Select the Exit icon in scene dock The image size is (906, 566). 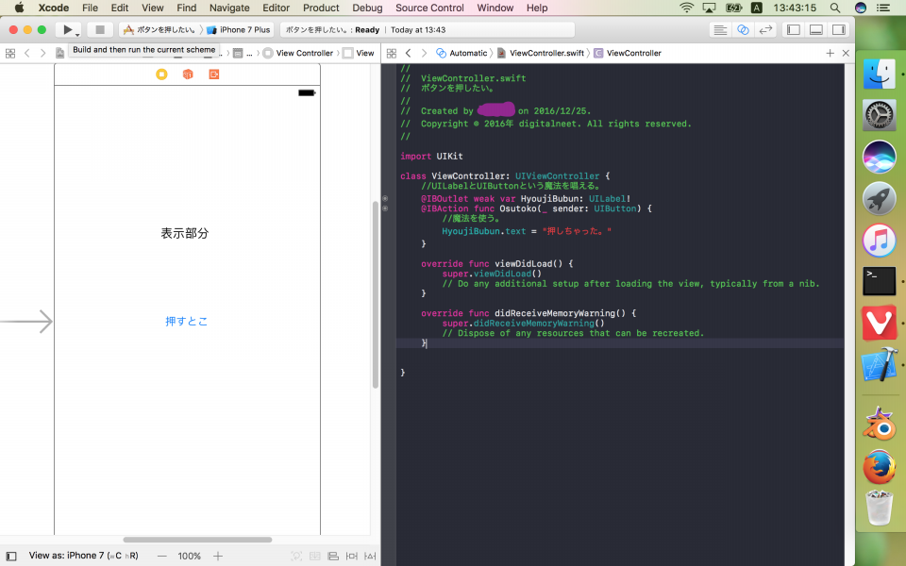pyautogui.click(x=214, y=74)
